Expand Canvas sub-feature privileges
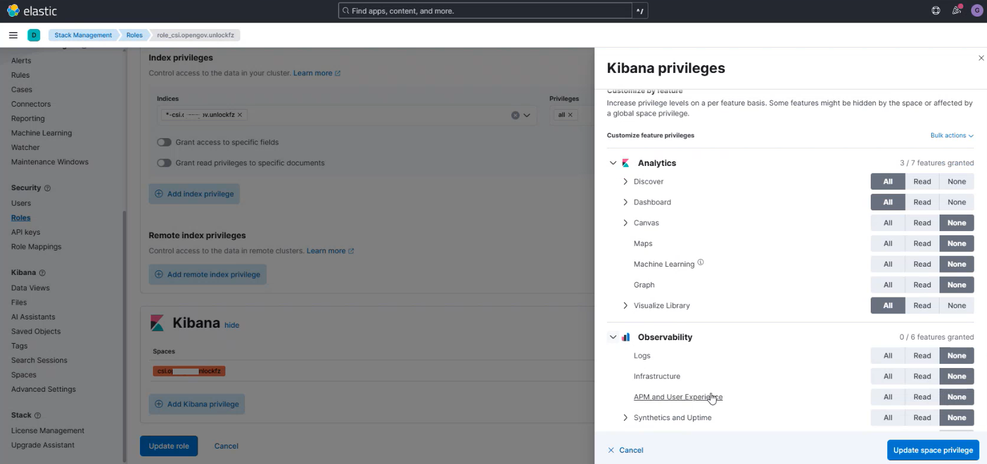987x464 pixels. (625, 223)
